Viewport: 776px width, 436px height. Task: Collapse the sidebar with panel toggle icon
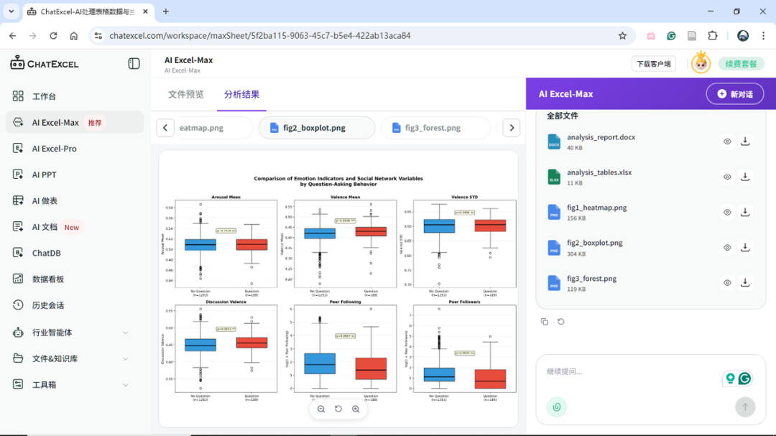[134, 63]
